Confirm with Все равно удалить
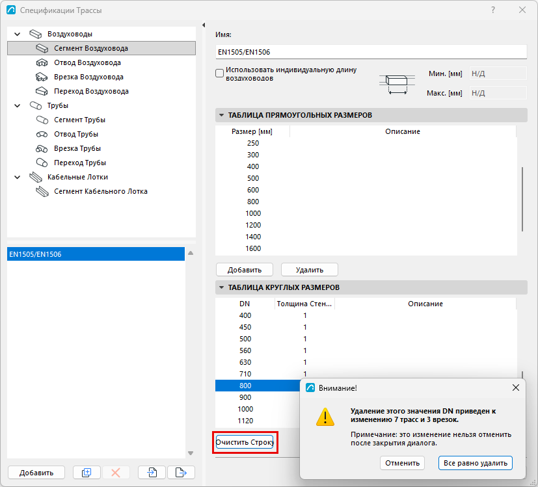 [475, 463]
